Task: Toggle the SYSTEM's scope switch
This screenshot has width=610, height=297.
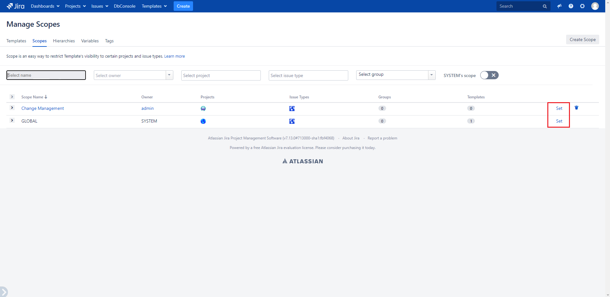Action: tap(489, 75)
